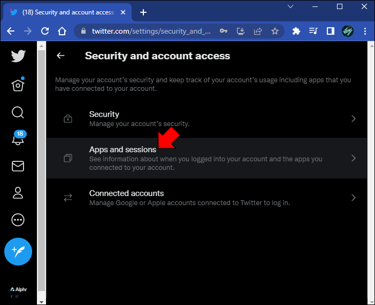Expand Security section chevron

(x=353, y=119)
